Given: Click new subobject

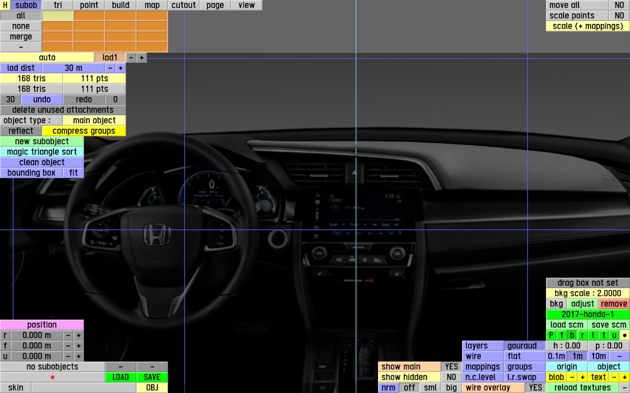Looking at the screenshot, I should coord(42,141).
